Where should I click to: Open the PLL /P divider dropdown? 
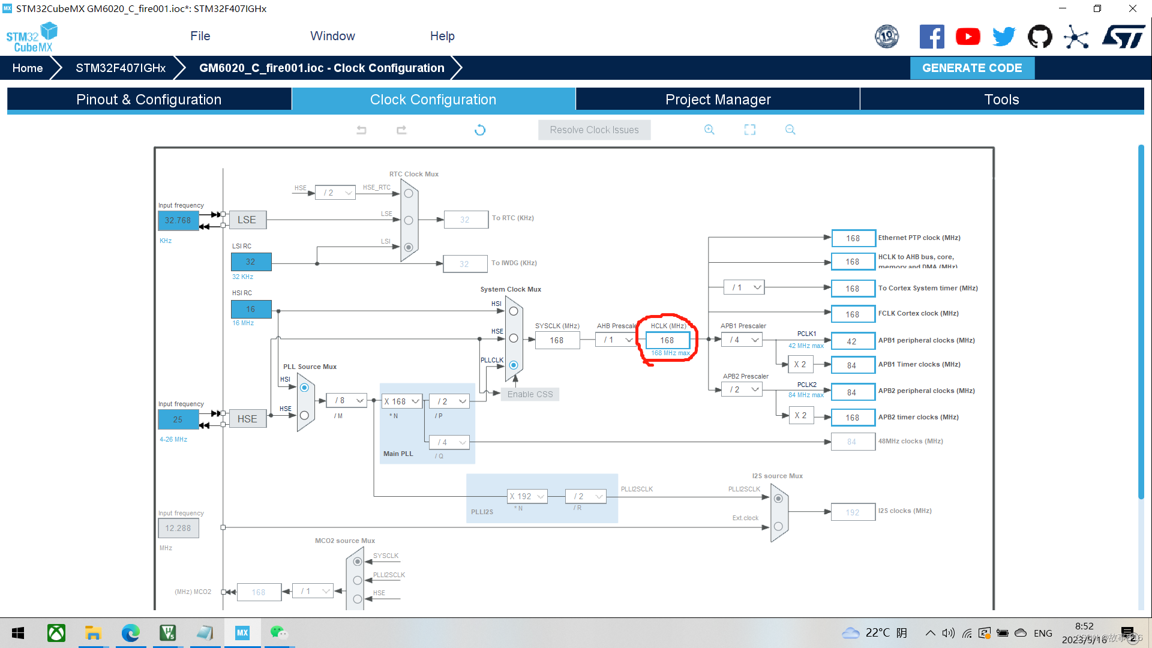(449, 401)
